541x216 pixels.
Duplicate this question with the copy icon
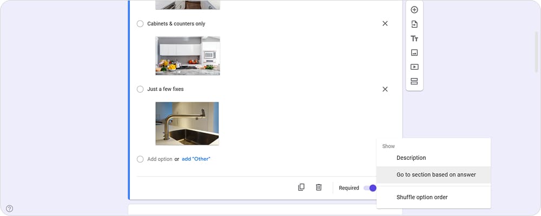[x=301, y=187]
